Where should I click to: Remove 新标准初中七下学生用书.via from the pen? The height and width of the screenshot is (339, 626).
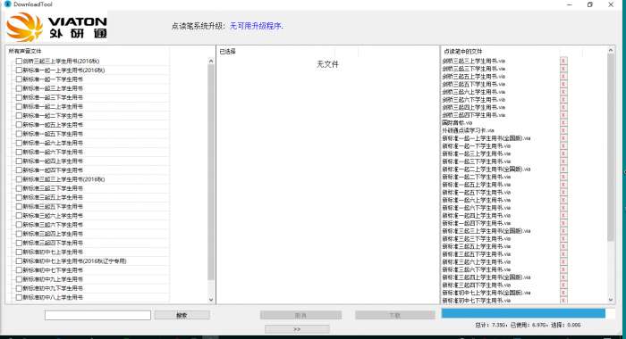[x=563, y=301]
